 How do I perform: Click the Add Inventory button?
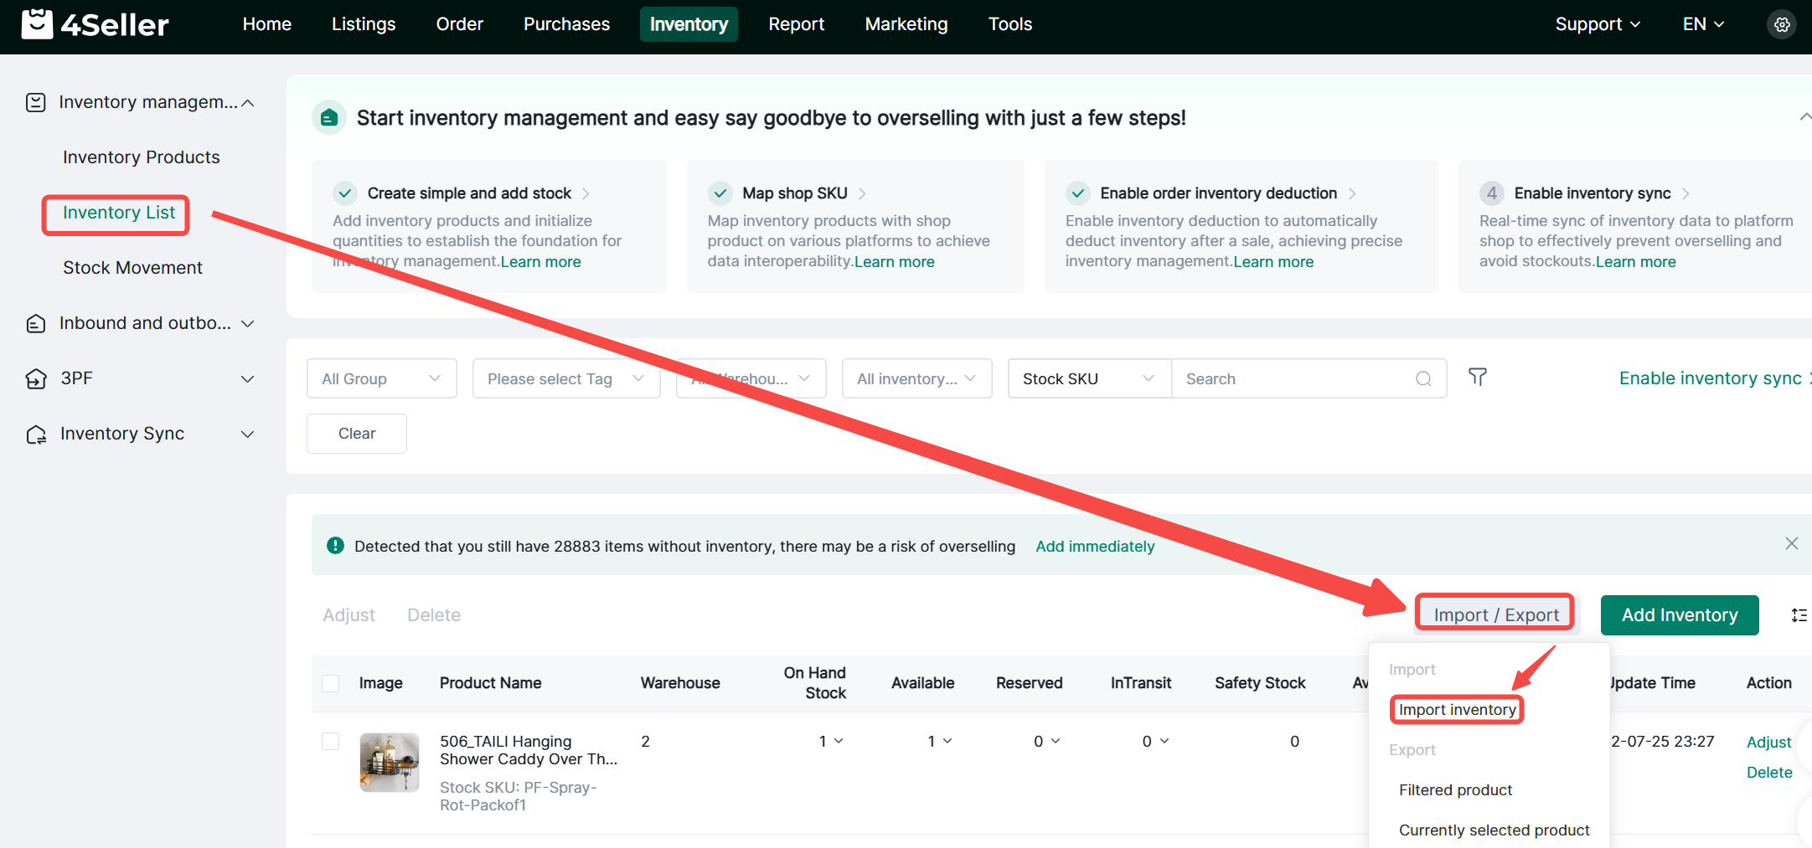click(x=1679, y=615)
